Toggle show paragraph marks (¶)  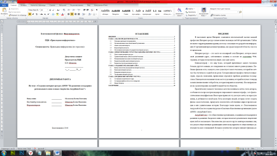coord(97,10)
